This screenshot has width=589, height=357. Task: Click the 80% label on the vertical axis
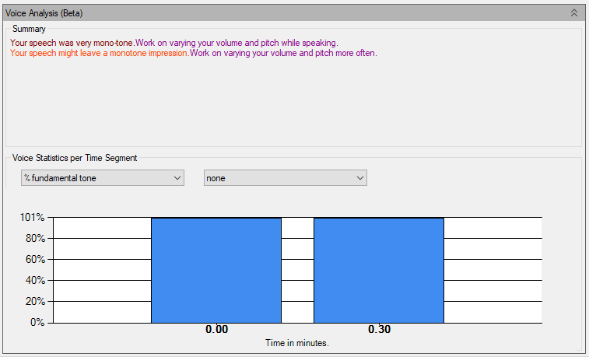(x=33, y=239)
